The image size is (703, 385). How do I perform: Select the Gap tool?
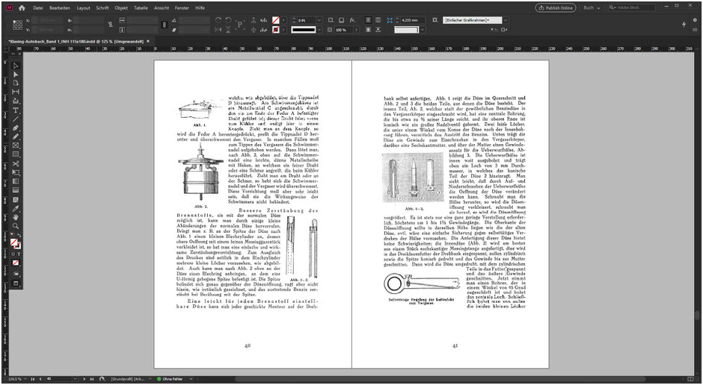pyautogui.click(x=16, y=92)
